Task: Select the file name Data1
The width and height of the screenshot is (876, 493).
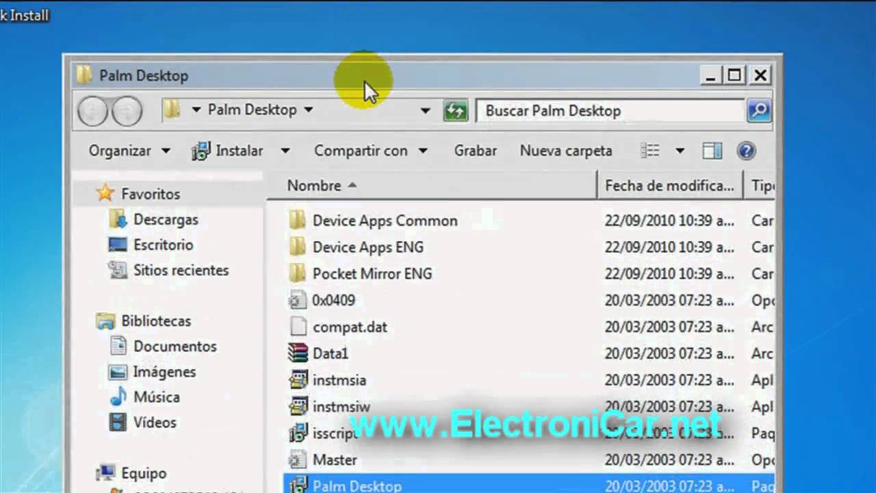Action: [x=331, y=353]
